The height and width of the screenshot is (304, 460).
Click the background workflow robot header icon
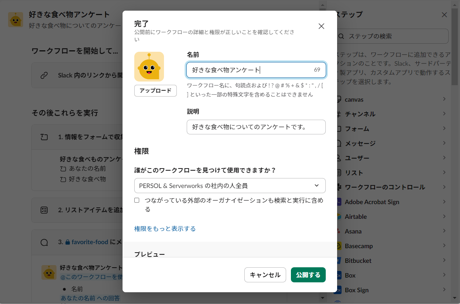click(x=15, y=19)
